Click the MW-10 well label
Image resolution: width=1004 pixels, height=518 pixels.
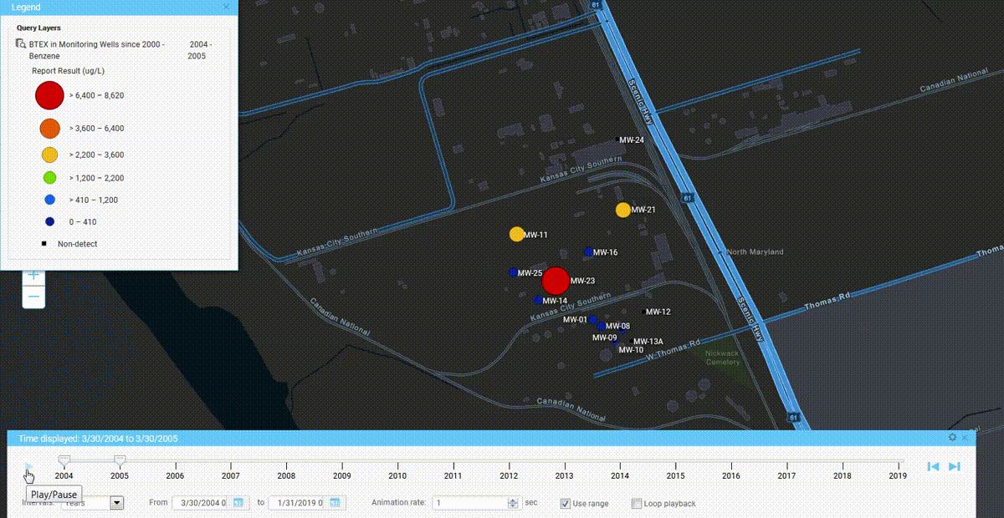click(x=631, y=350)
